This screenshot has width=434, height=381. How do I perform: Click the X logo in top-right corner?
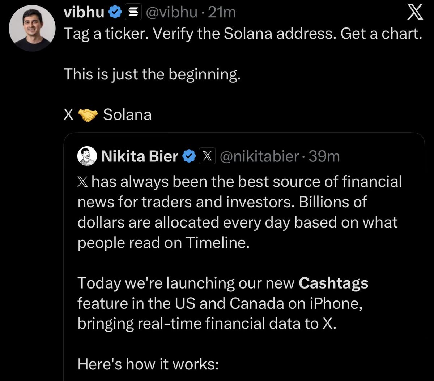click(x=415, y=13)
